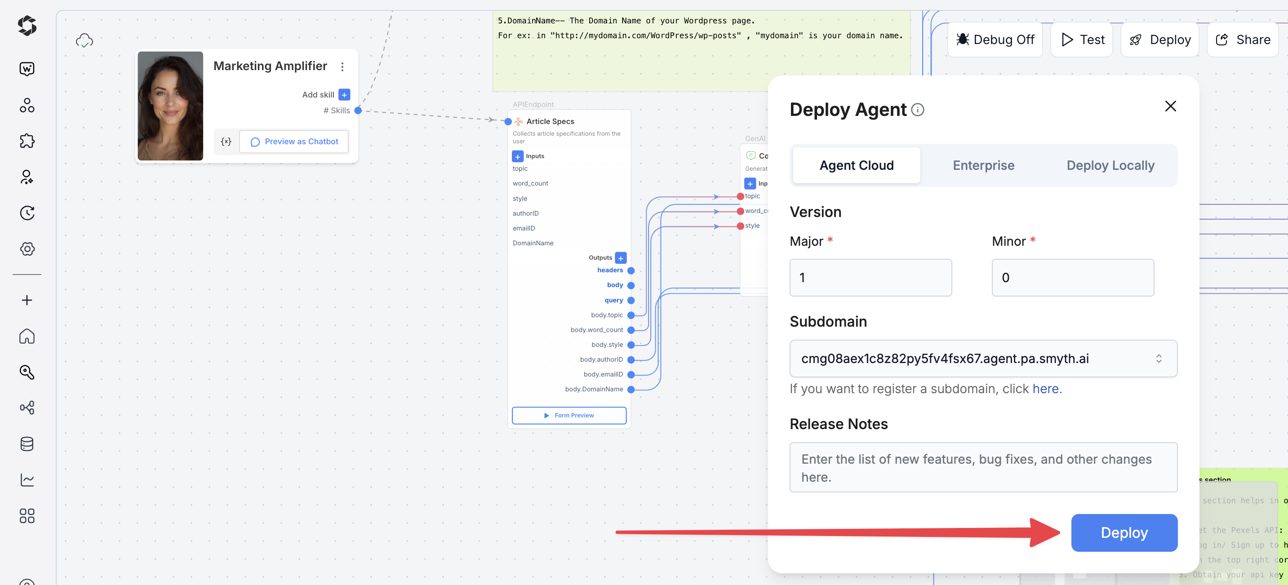
Task: Click the key vault icon
Action: (x=27, y=372)
